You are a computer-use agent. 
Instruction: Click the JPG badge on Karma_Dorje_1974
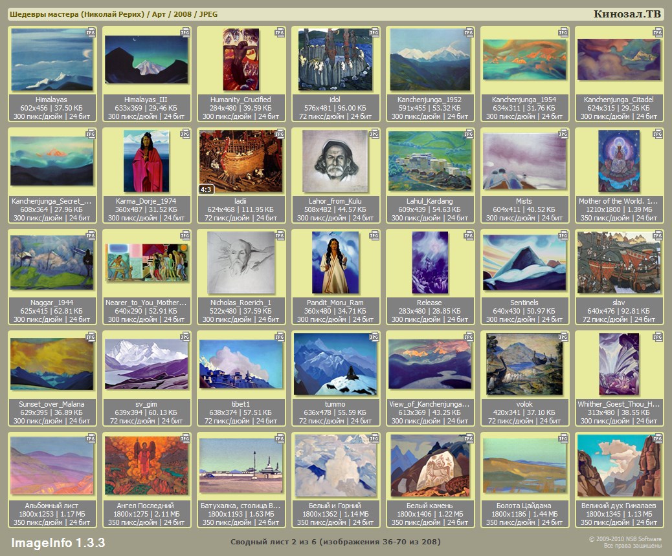(185, 134)
